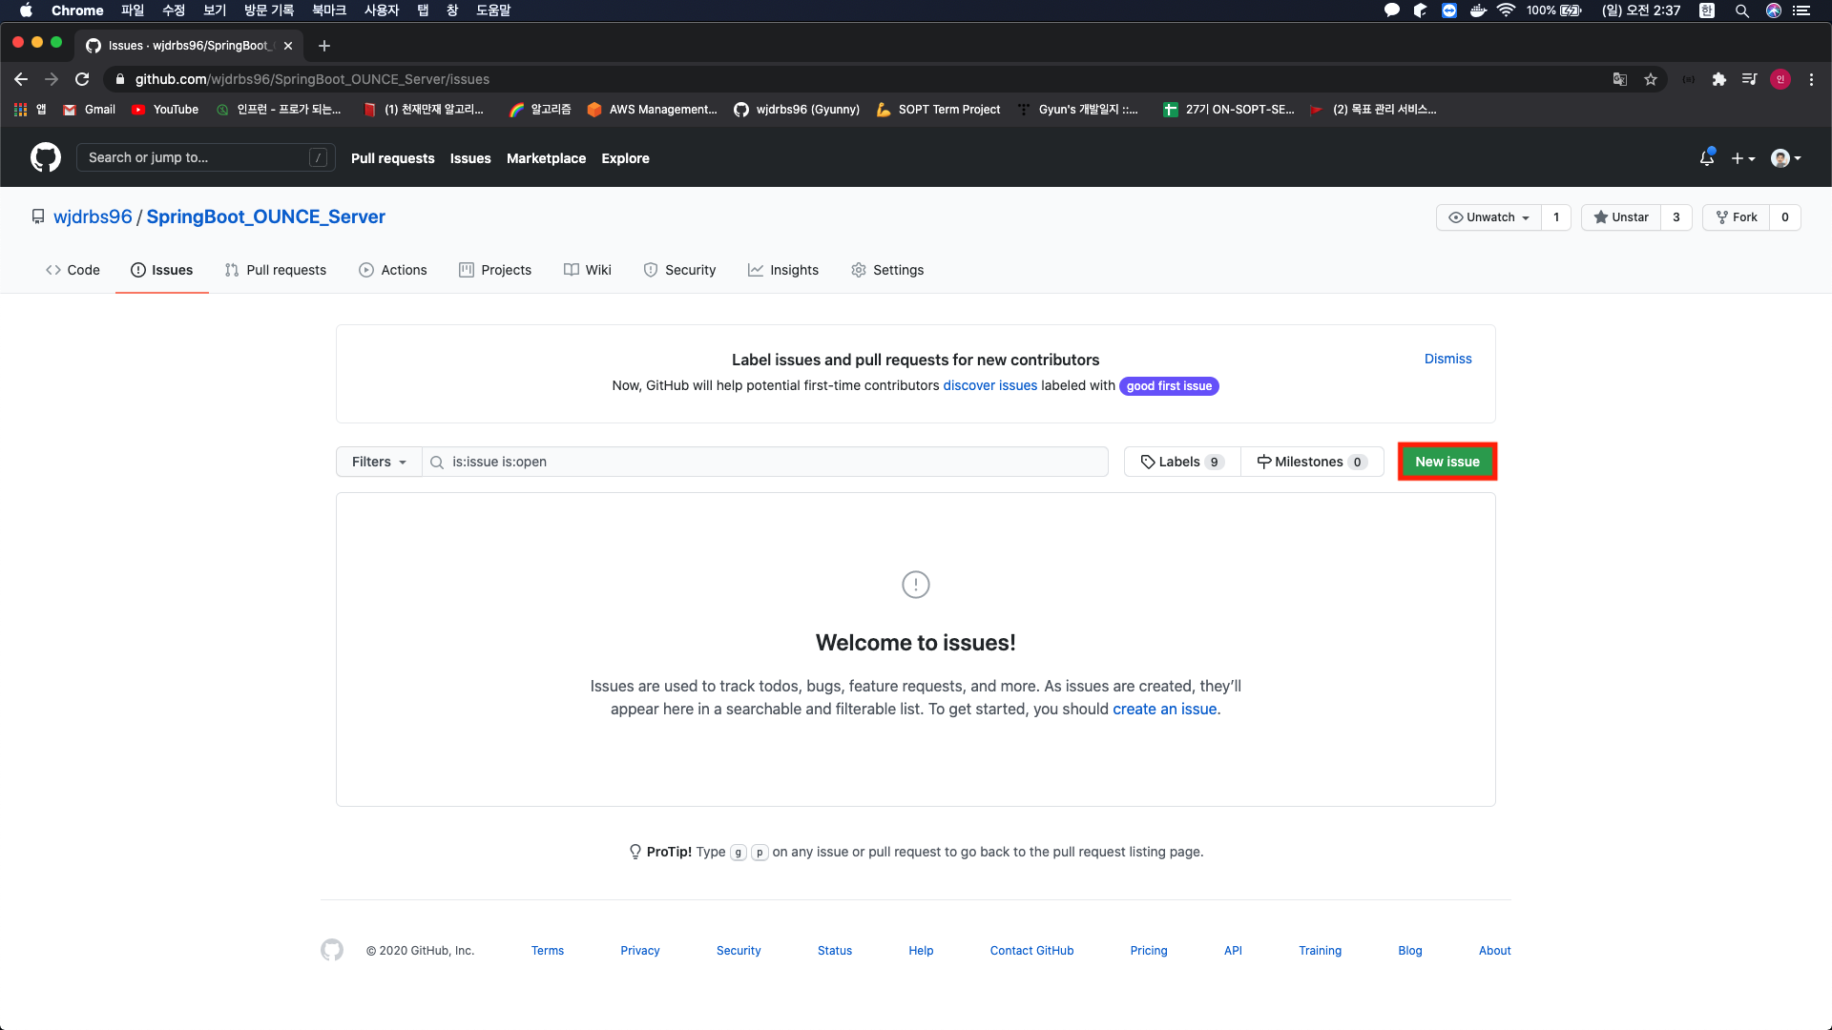Click Chrome extensions puzzle icon
The width and height of the screenshot is (1832, 1030).
click(1718, 79)
